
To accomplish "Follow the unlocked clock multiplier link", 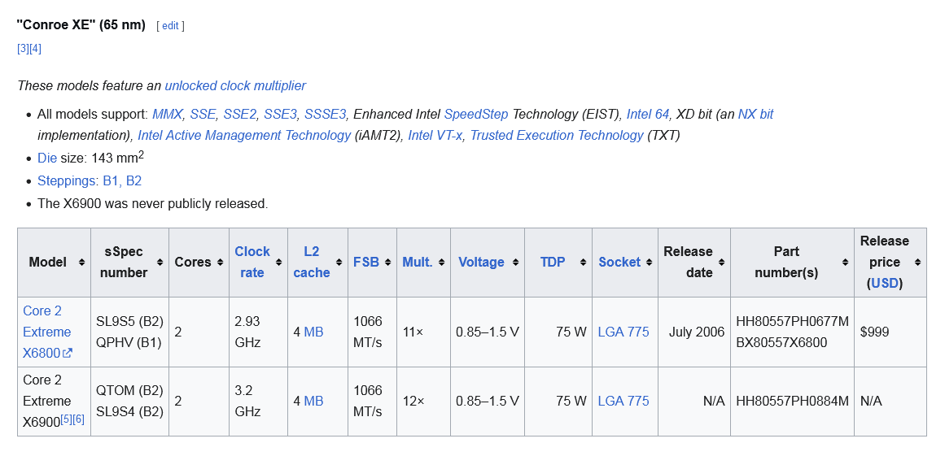I will click(235, 85).
